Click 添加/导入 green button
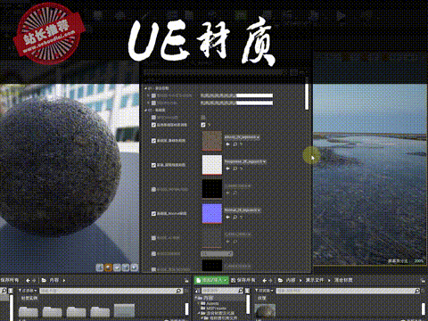Screen dimensions: 428x321 click(x=211, y=280)
